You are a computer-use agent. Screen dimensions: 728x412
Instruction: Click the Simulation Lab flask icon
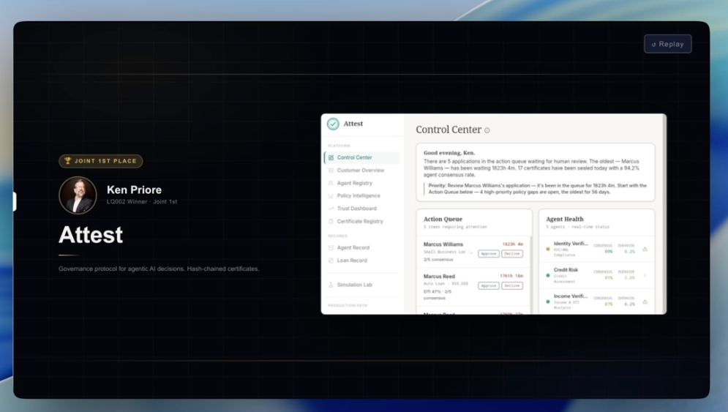coord(331,285)
